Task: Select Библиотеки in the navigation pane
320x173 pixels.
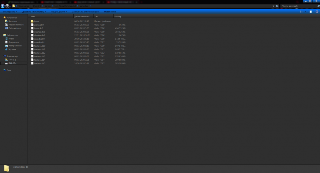Action: tap(12, 35)
